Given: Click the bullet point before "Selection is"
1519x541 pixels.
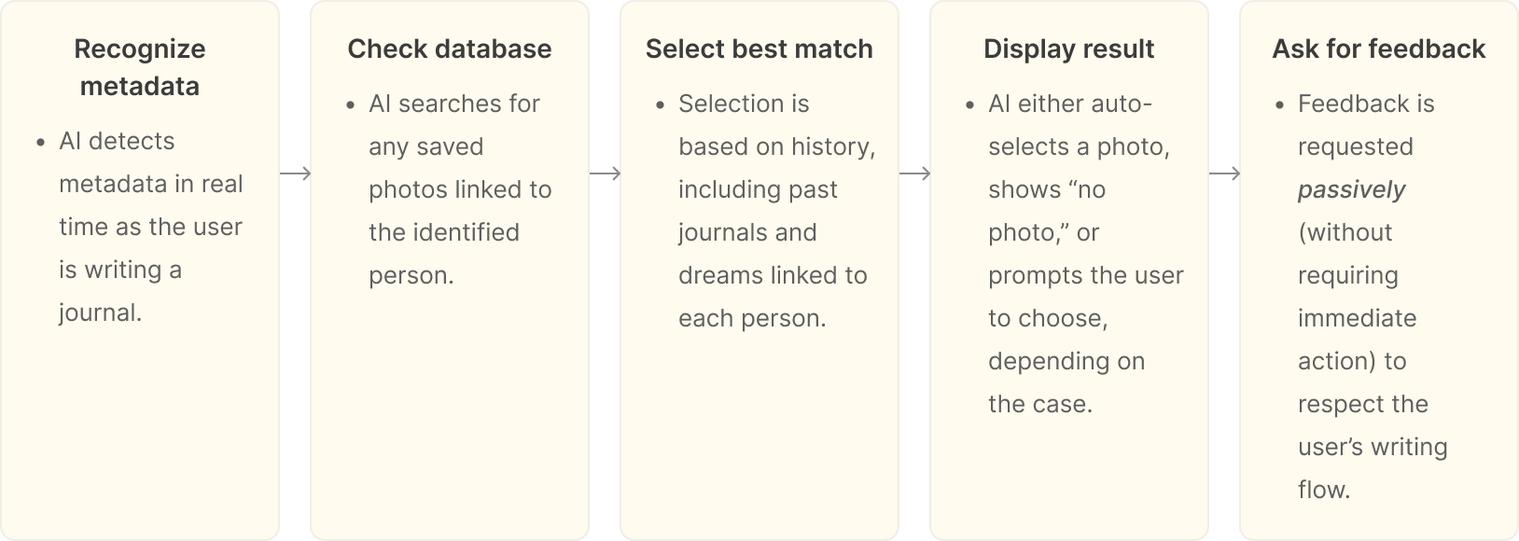Looking at the screenshot, I should tap(661, 105).
